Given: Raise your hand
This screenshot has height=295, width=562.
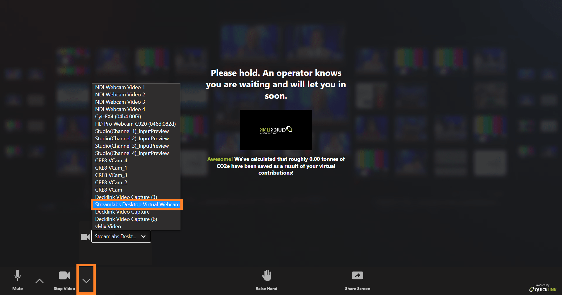Looking at the screenshot, I should [x=267, y=280].
